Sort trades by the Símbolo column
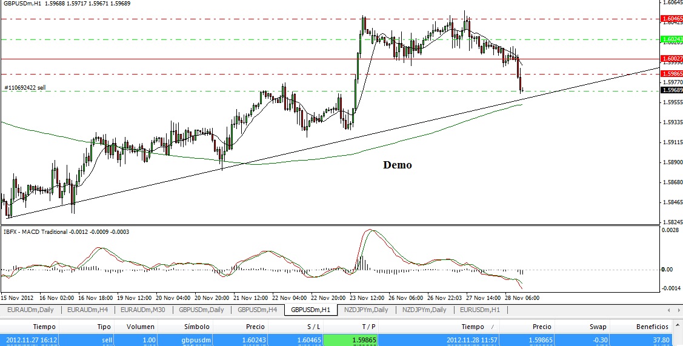The image size is (683, 346). (x=196, y=327)
